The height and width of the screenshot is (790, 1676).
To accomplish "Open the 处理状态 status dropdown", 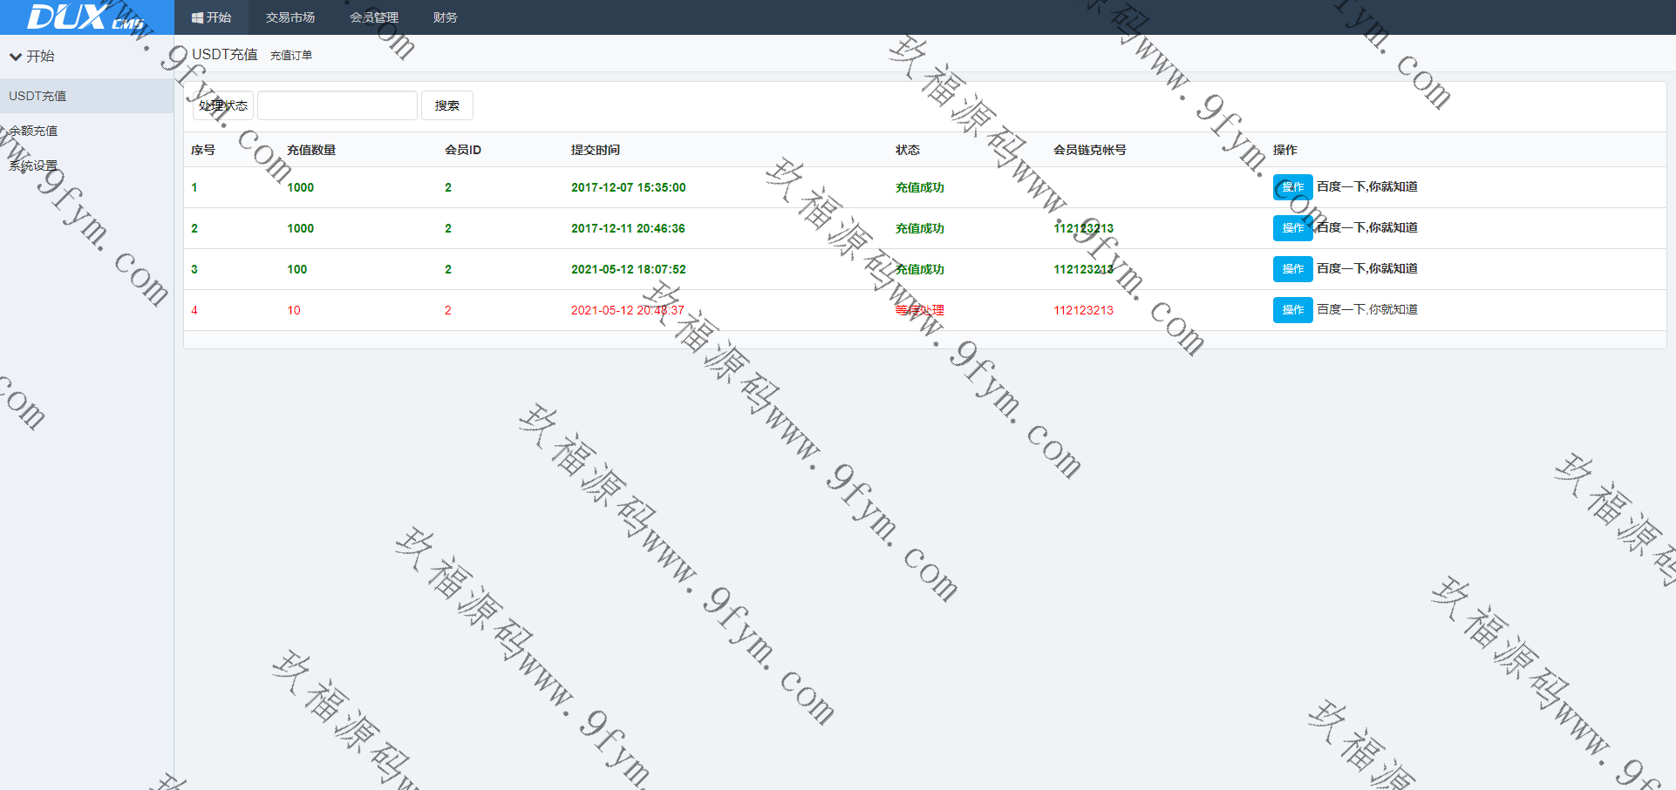I will click(x=223, y=105).
